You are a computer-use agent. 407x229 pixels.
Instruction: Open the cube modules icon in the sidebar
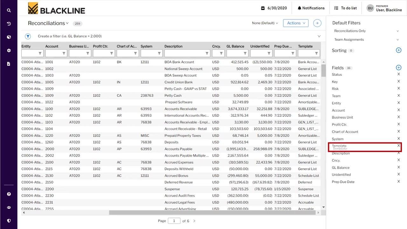click(9, 37)
